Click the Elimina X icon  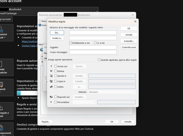coord(51,71)
